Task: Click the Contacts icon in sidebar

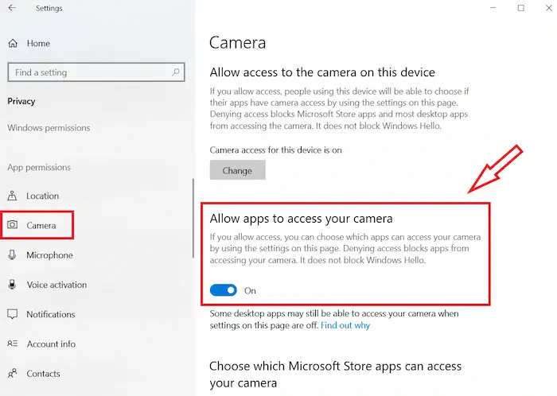Action: coord(12,373)
